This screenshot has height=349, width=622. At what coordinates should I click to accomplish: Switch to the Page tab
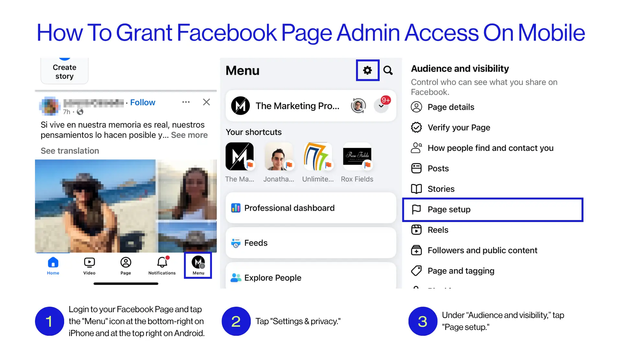point(126,266)
